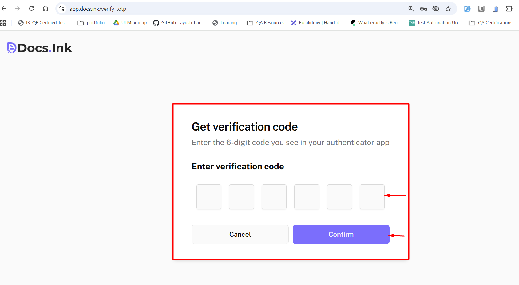Click the Docs.Ink logo
The image size is (519, 285).
[40, 48]
